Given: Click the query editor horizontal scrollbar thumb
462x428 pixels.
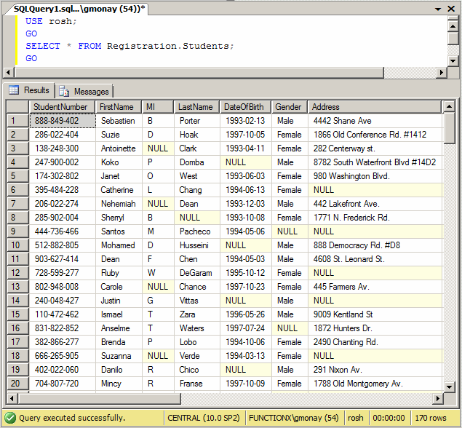Looking at the screenshot, I should tap(199, 72).
